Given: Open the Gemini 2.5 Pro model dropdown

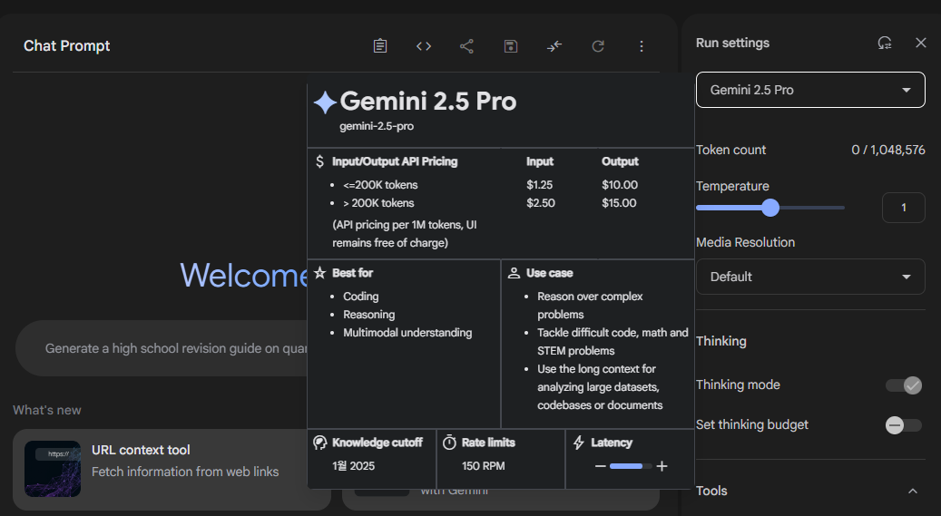Looking at the screenshot, I should point(810,90).
